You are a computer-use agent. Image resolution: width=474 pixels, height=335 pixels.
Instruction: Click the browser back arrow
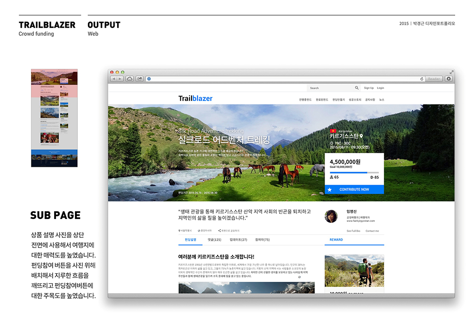(114, 79)
